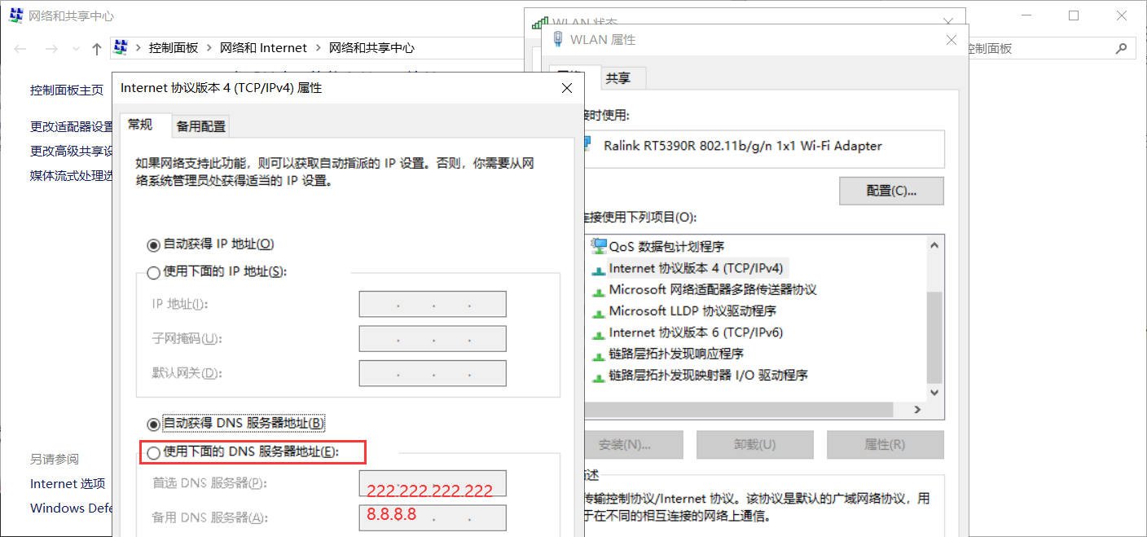Viewport: 1147px width, 537px height.
Task: Switch to the 备用配置 tab
Action: point(201,126)
